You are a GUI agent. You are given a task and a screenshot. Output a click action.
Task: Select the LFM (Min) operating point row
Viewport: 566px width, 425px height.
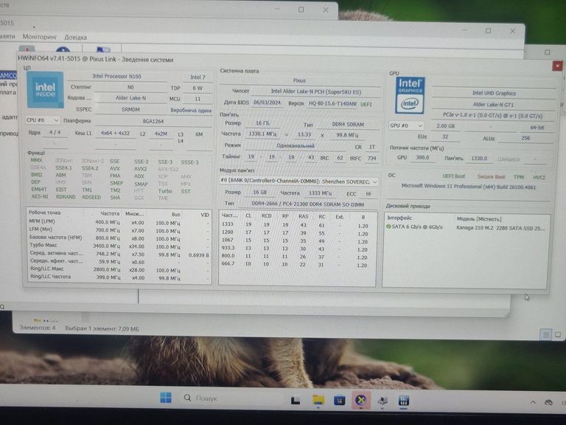tap(119, 230)
